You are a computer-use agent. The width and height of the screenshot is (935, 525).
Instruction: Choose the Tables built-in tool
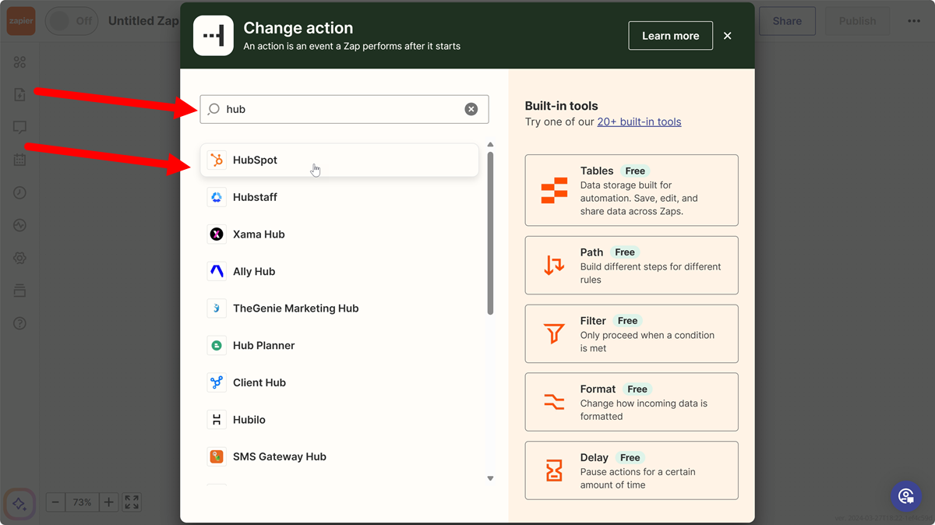(x=631, y=189)
